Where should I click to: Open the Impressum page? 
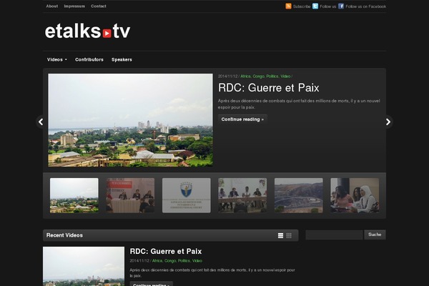[74, 6]
